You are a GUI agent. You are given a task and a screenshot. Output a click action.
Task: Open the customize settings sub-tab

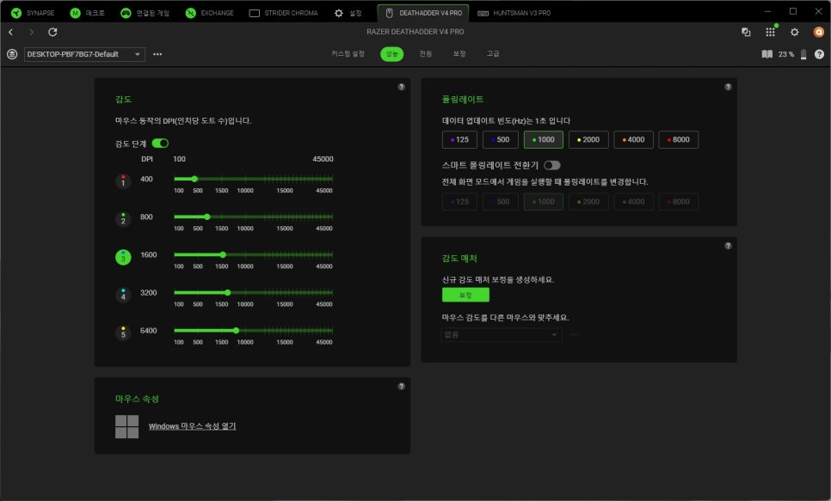pyautogui.click(x=348, y=54)
